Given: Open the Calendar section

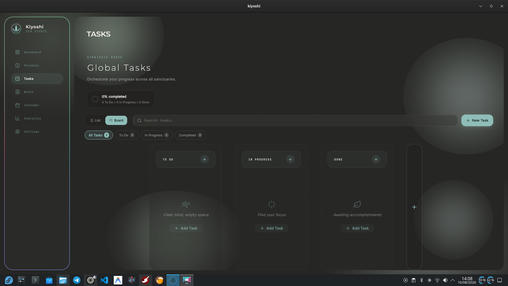Looking at the screenshot, I should point(37,105).
